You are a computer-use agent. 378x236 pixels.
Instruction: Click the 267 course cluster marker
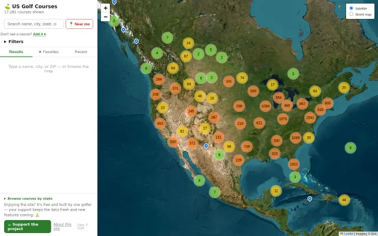coord(214,117)
